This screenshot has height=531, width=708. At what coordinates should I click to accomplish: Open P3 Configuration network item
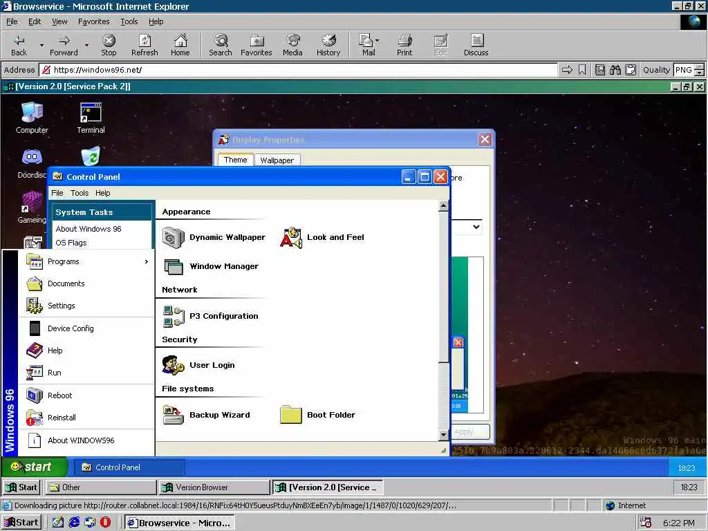(x=211, y=316)
